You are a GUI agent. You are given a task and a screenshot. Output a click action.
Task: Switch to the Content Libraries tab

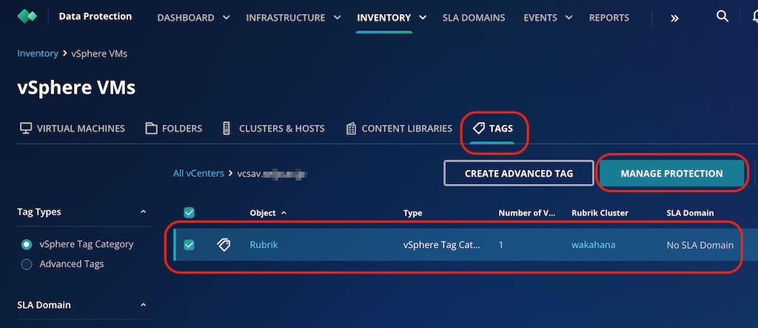[x=399, y=129]
